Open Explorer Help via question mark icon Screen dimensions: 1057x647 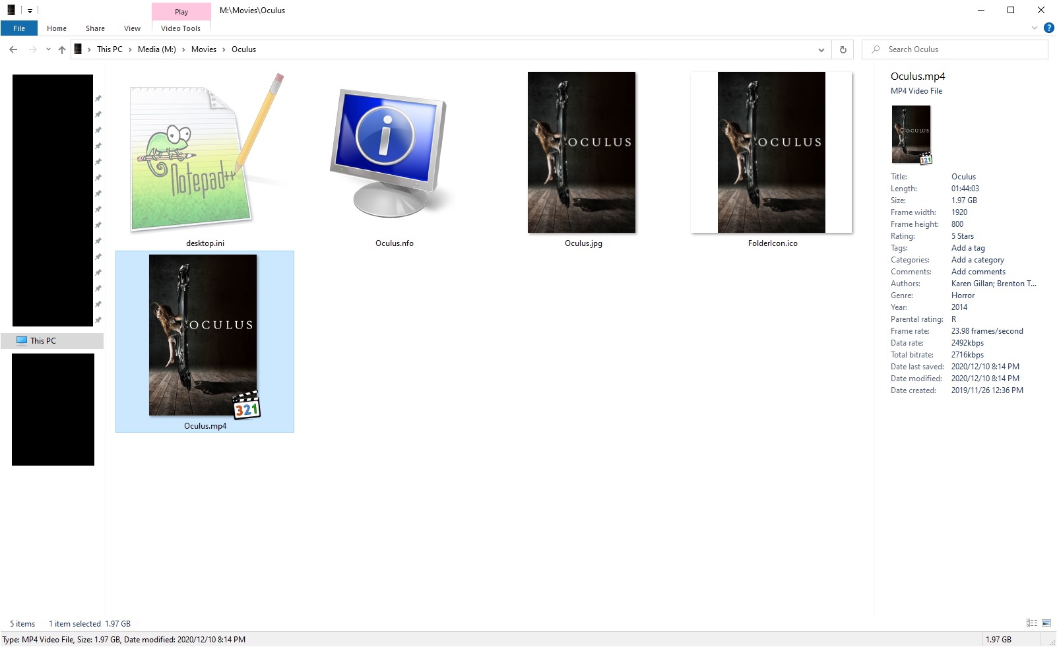tap(1048, 28)
